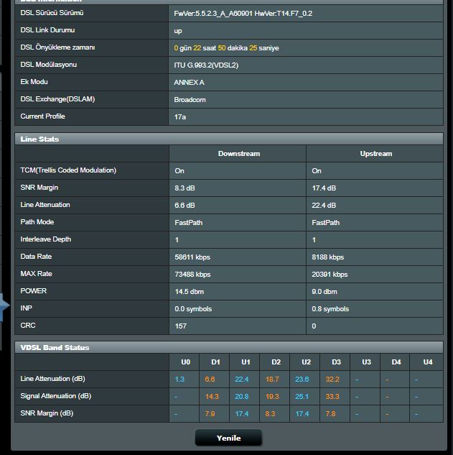Click the DSL uptime value '0 gün 22 saat'

coord(195,48)
